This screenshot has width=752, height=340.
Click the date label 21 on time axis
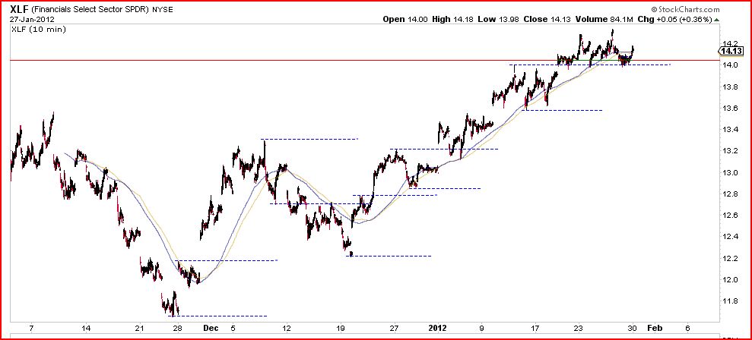140,329
